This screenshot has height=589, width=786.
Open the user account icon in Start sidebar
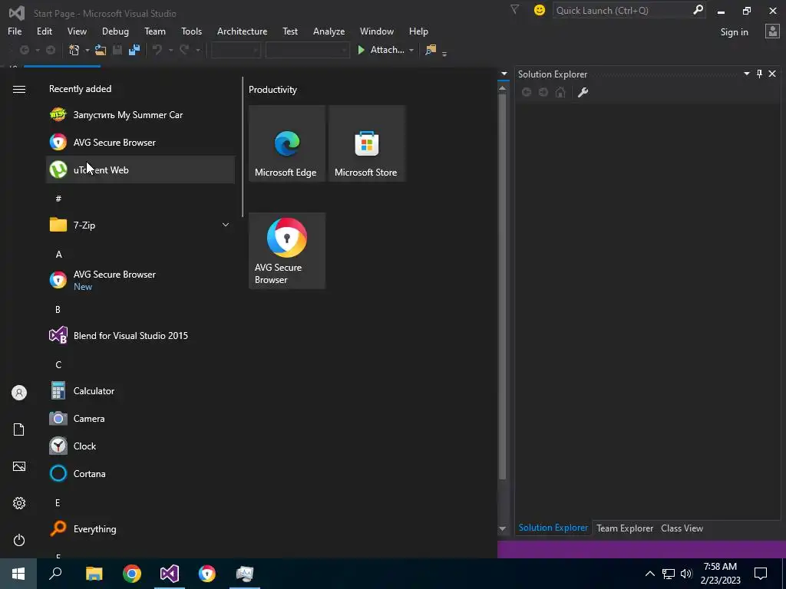click(19, 393)
